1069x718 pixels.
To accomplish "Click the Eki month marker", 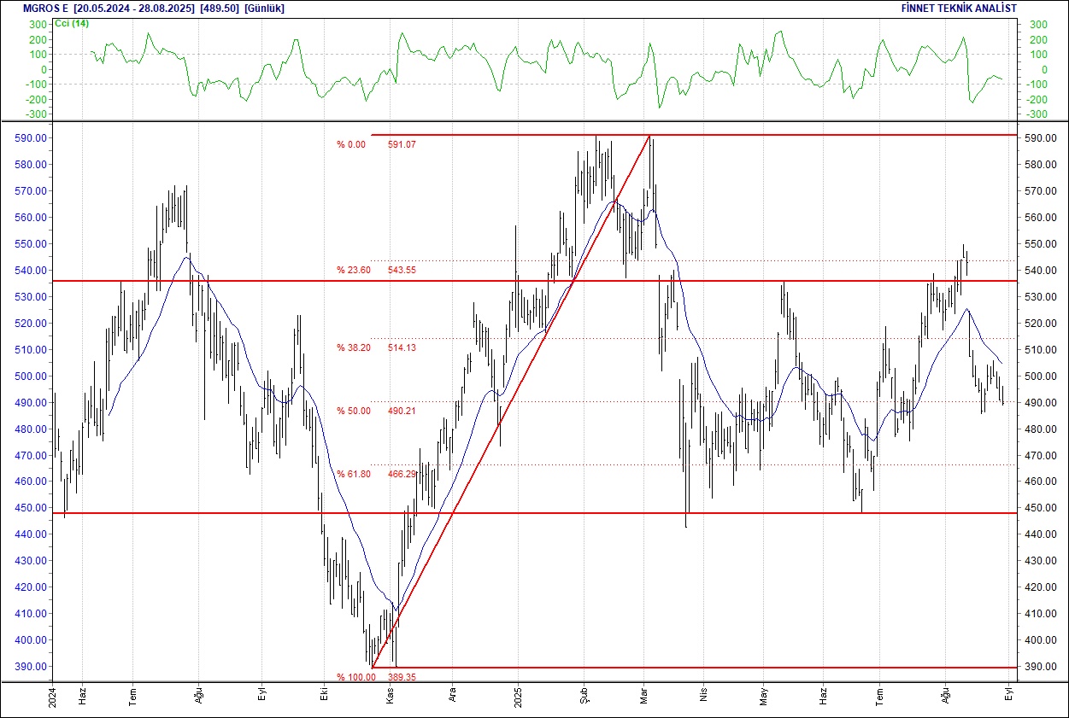I will (326, 696).
